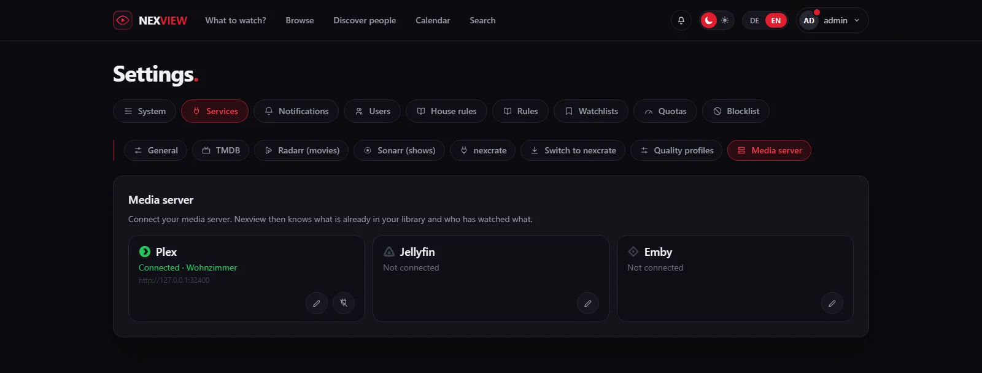This screenshot has height=373, width=982.
Task: Select the General services sub-tab
Action: coord(155,150)
